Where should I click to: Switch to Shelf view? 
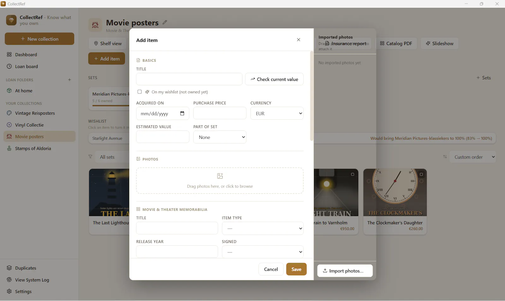[x=108, y=44]
